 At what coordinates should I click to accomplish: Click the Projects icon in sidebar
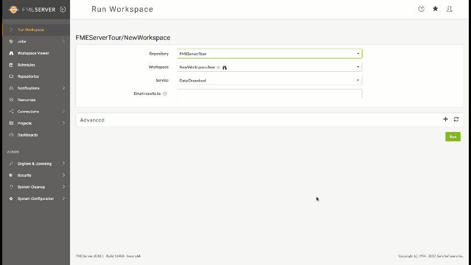(11, 123)
